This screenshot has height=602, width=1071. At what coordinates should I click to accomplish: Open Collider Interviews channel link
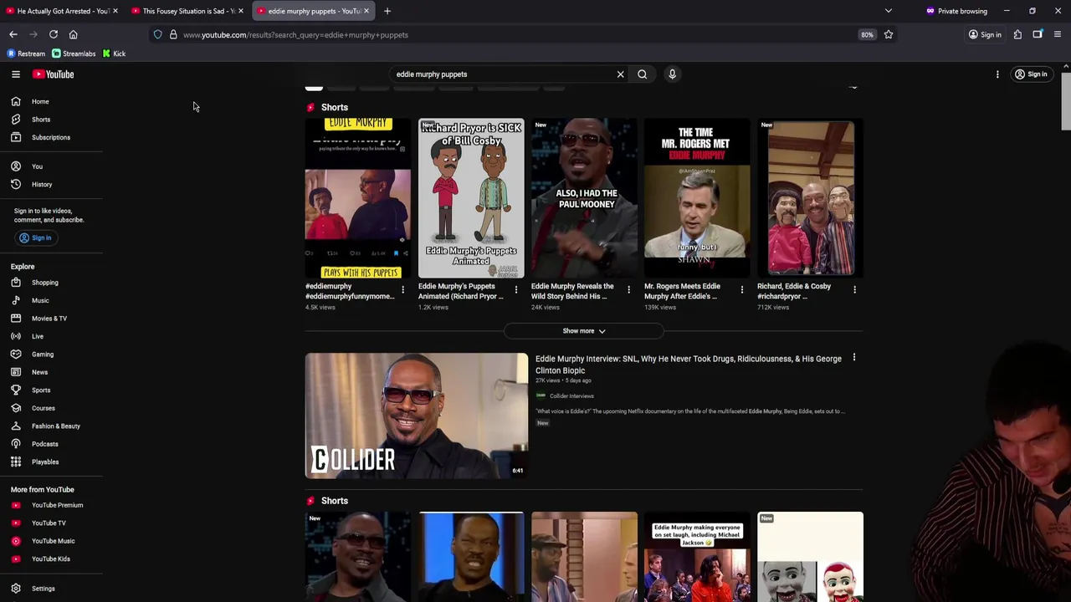(x=571, y=396)
